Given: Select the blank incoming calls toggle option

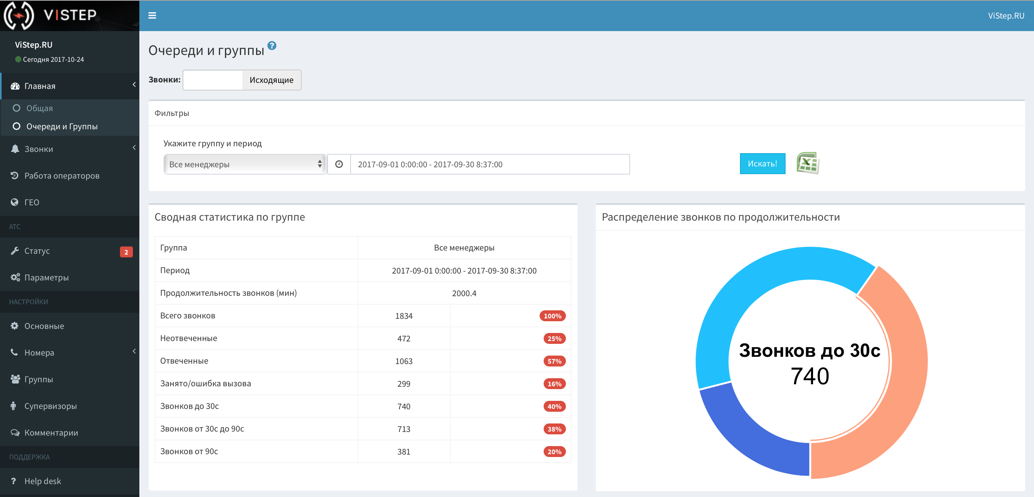Looking at the screenshot, I should click(x=213, y=80).
